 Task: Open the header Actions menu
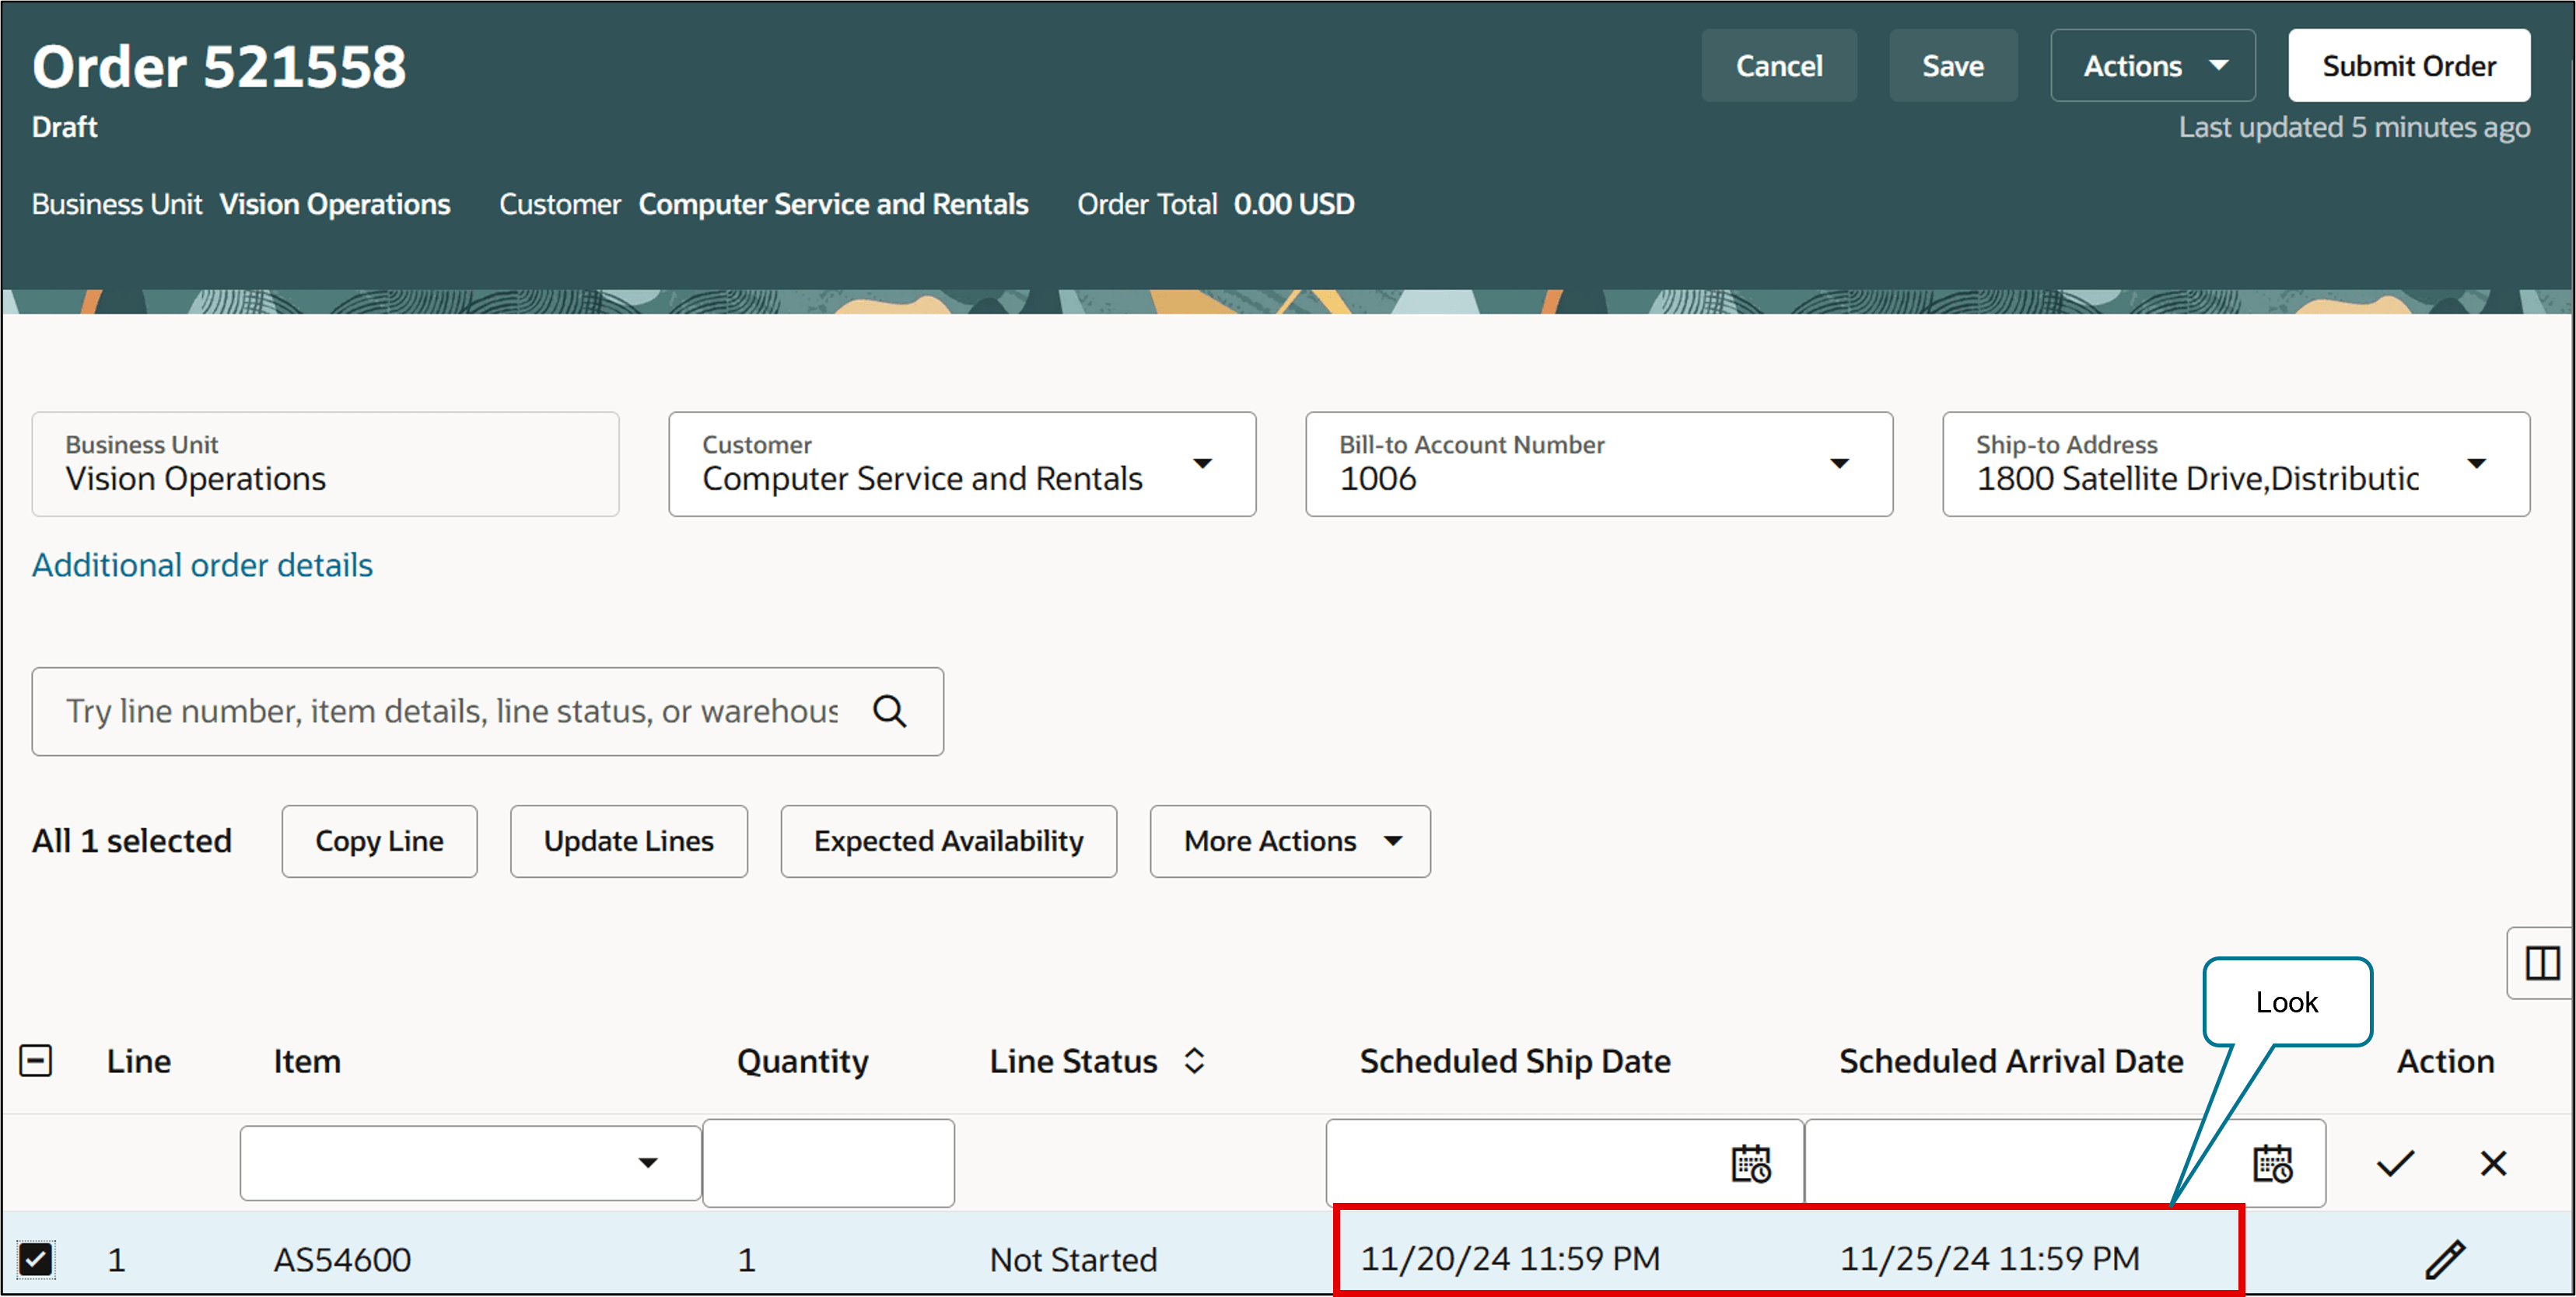point(2152,66)
